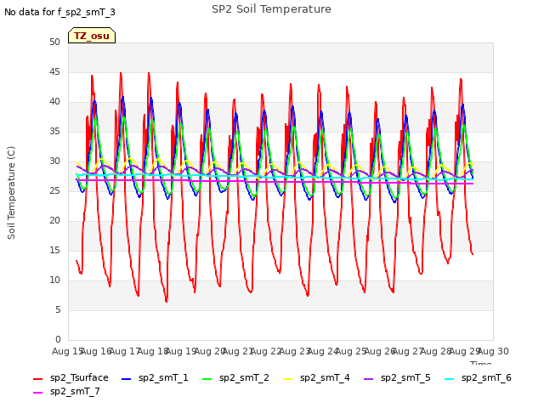Screen dimensions: 544x408
Task: Click the sp2_smT_4 legend label
Action: [325, 377]
